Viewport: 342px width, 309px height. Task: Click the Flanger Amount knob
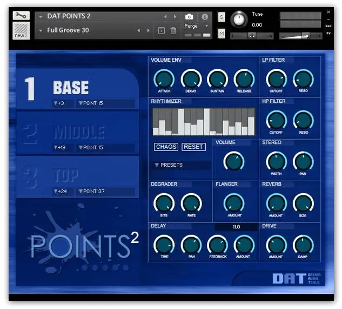(x=234, y=203)
